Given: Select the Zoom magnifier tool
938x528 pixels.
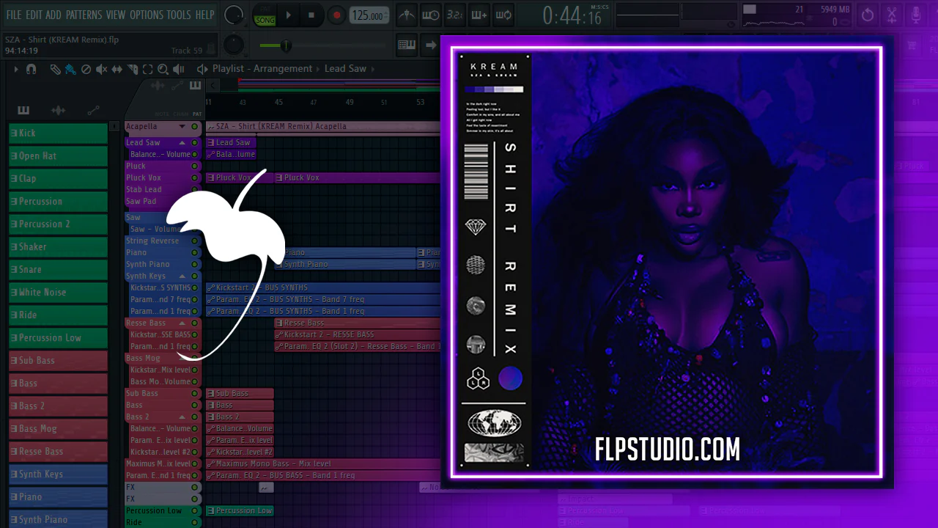Looking at the screenshot, I should 163,69.
